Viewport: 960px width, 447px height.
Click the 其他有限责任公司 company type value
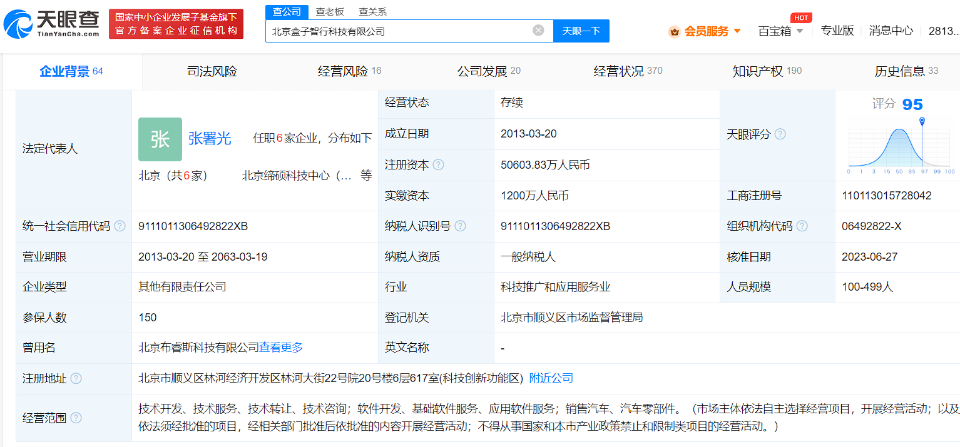pyautogui.click(x=182, y=287)
